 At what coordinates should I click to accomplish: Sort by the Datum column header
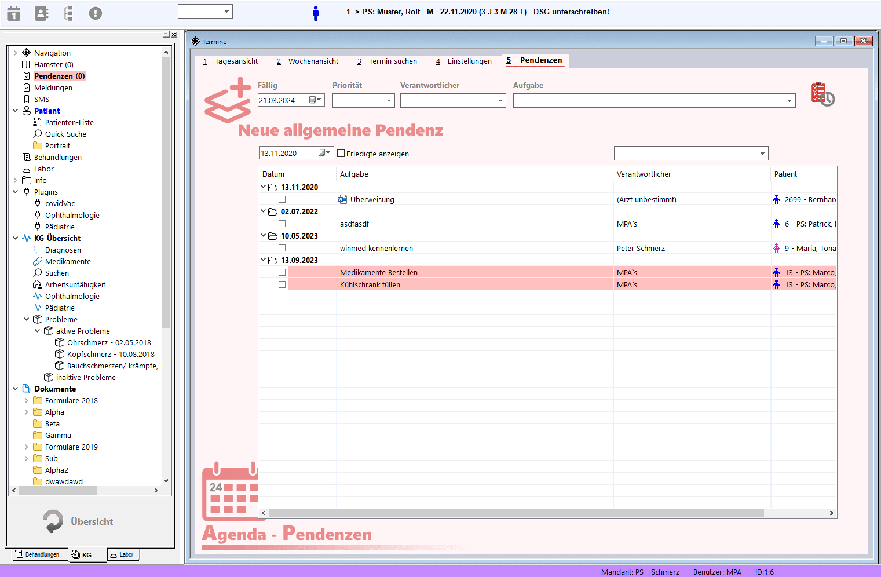[297, 174]
